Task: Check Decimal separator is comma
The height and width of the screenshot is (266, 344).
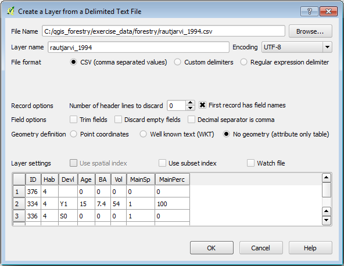Action: 191,120
